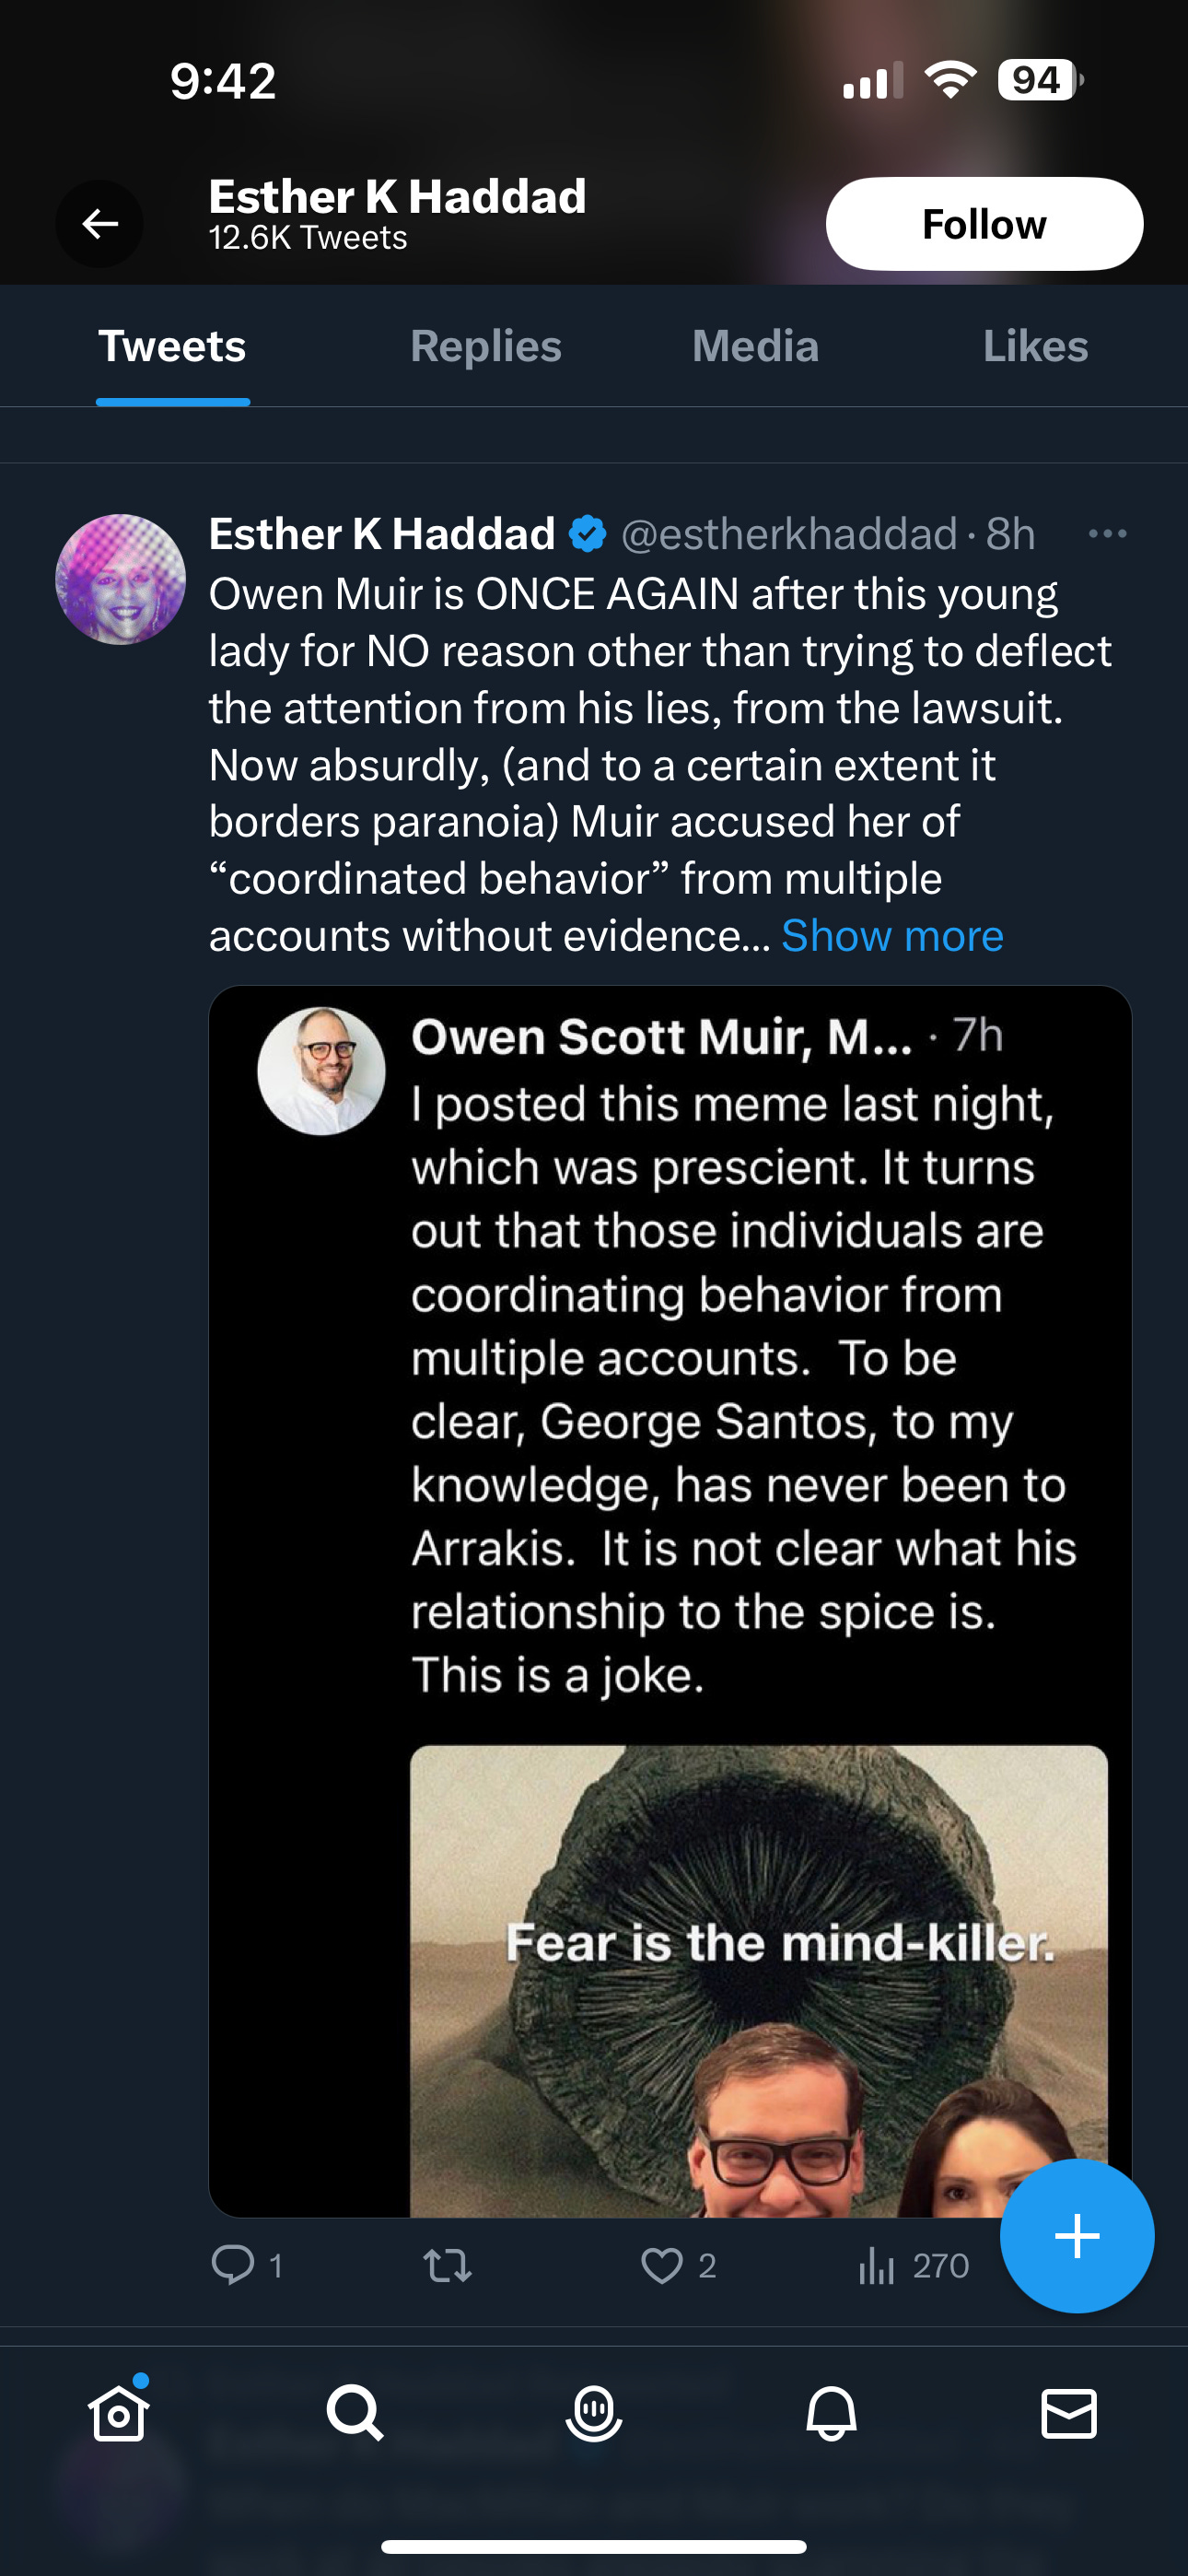This screenshot has width=1188, height=2576.
Task: Open Messages envelope icon
Action: [1068, 2414]
